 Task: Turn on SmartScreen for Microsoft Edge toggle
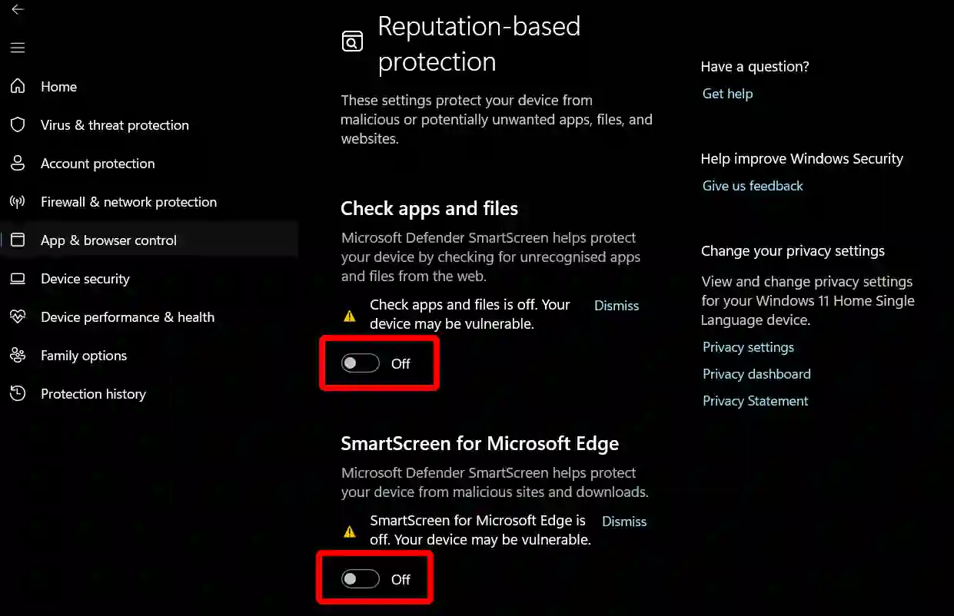pos(360,578)
